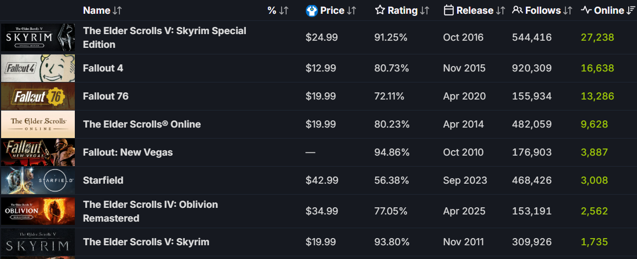Sort by Name using arrows icon
Viewport: 637px width, 259px height.
click(117, 10)
